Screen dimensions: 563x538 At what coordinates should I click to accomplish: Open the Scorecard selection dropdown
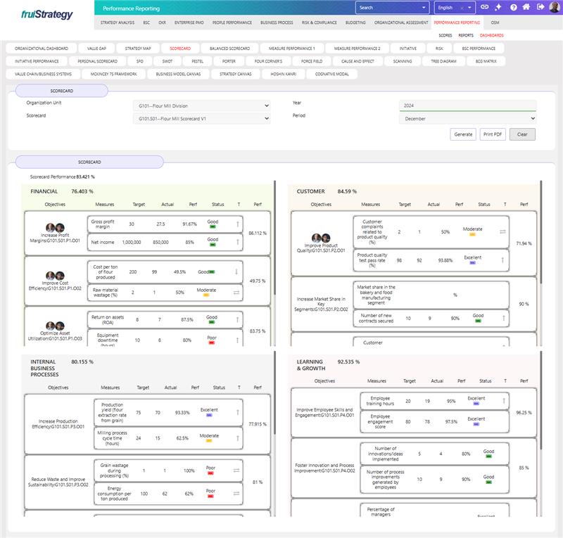201,119
